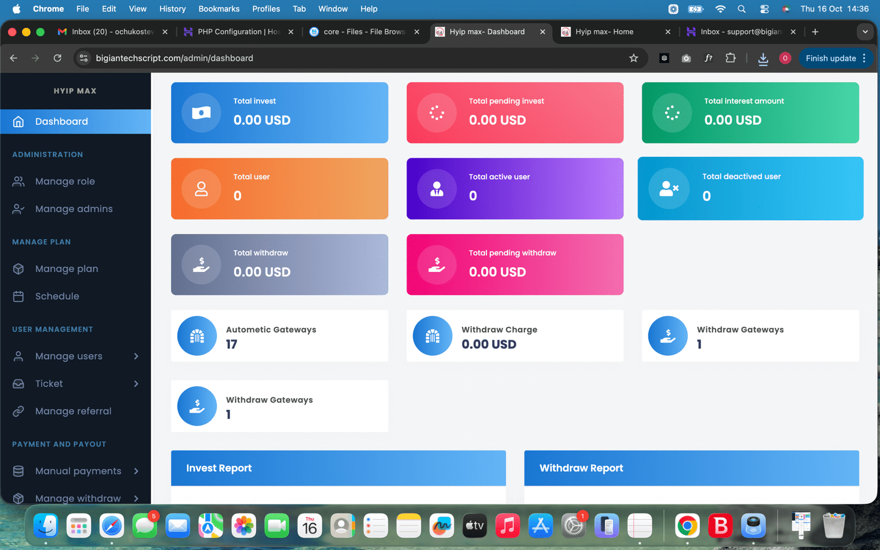
Task: Expand the Manual payments submenu
Action: point(136,471)
